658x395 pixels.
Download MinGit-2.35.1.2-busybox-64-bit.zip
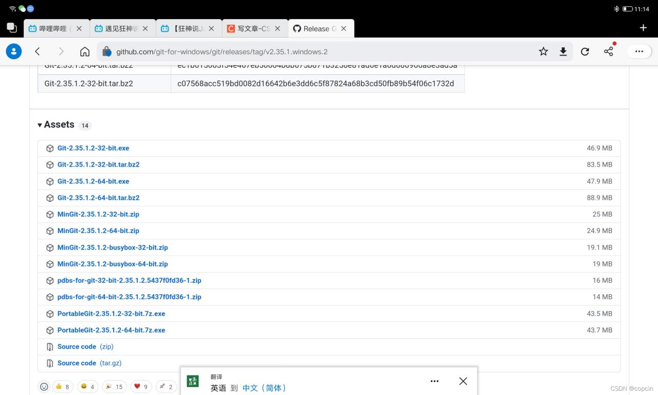click(x=113, y=264)
